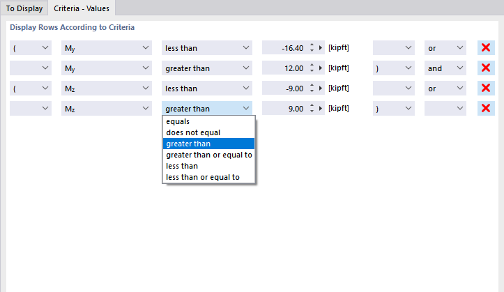This screenshot has width=504, height=292.
Task: Open value picker arrow for 12.00
Action: (x=321, y=68)
